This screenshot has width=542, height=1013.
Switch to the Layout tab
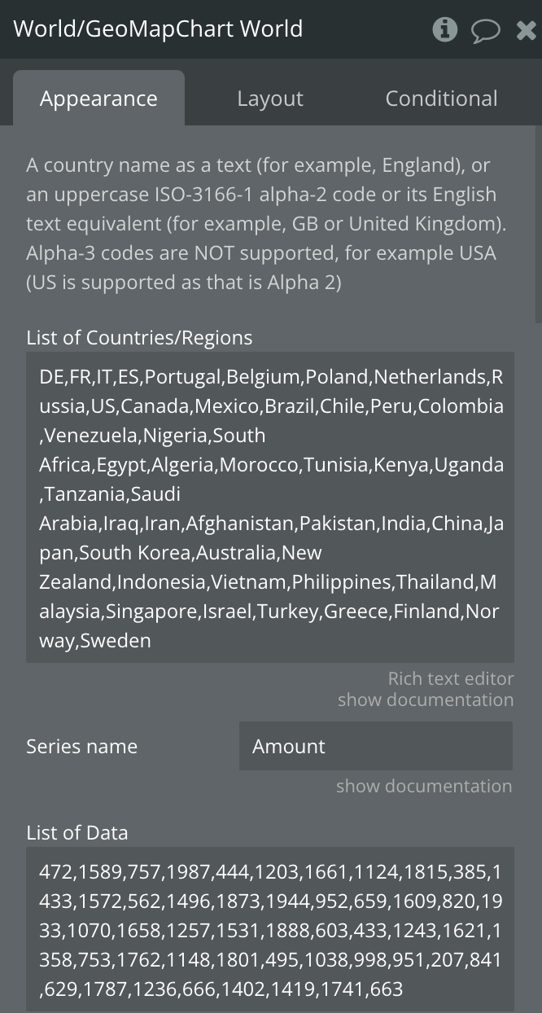[270, 99]
